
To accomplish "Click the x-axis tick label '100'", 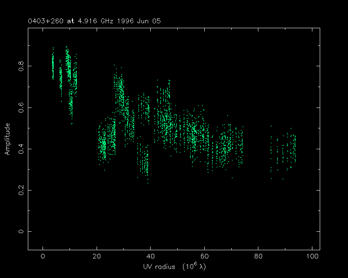I will tap(312, 257).
